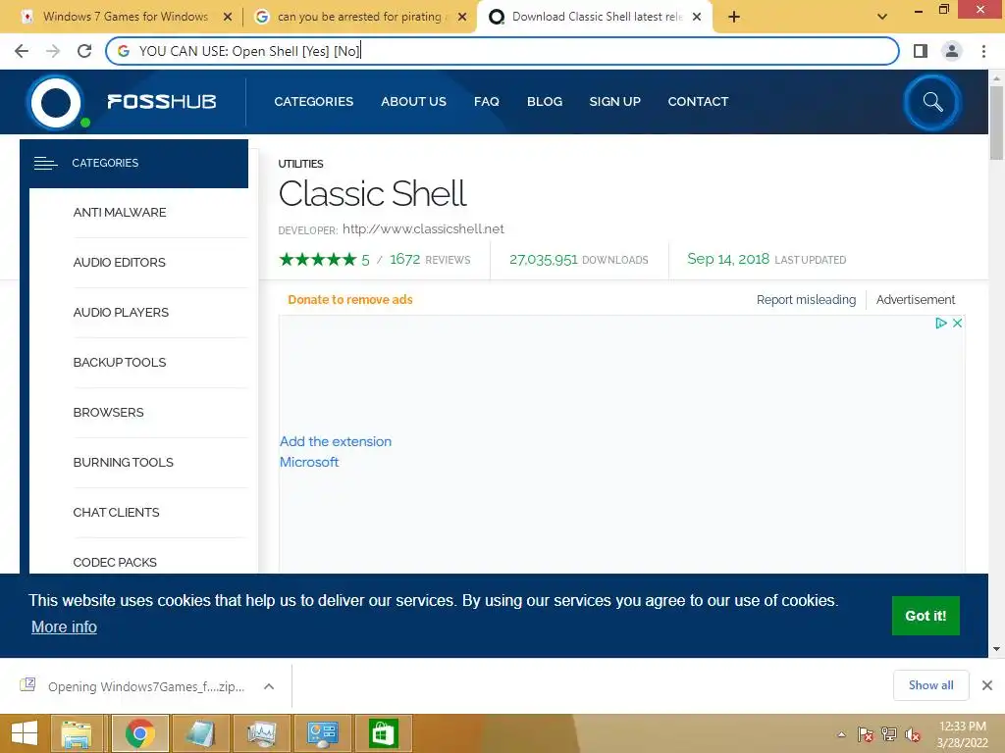Close the 'can you be arrested' tab
The width and height of the screenshot is (1005, 753).
point(462,17)
